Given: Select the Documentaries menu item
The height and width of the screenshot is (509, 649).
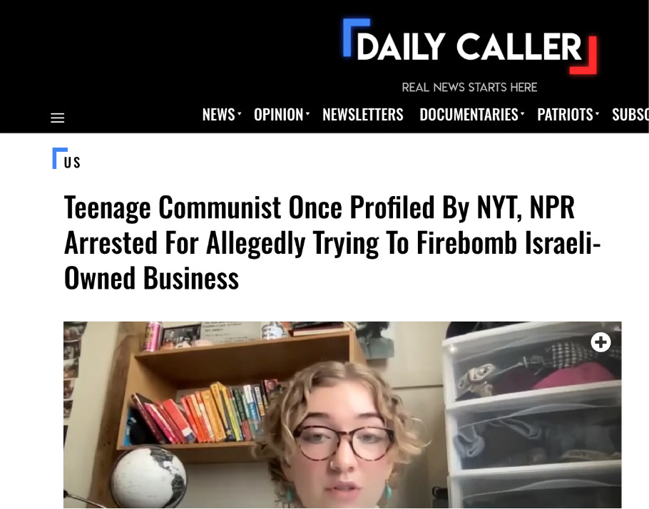Looking at the screenshot, I should click(x=469, y=115).
